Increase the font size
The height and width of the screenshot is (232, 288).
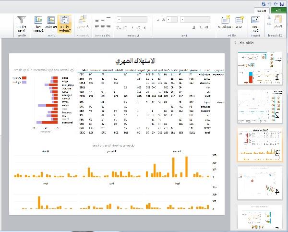tap(163, 20)
